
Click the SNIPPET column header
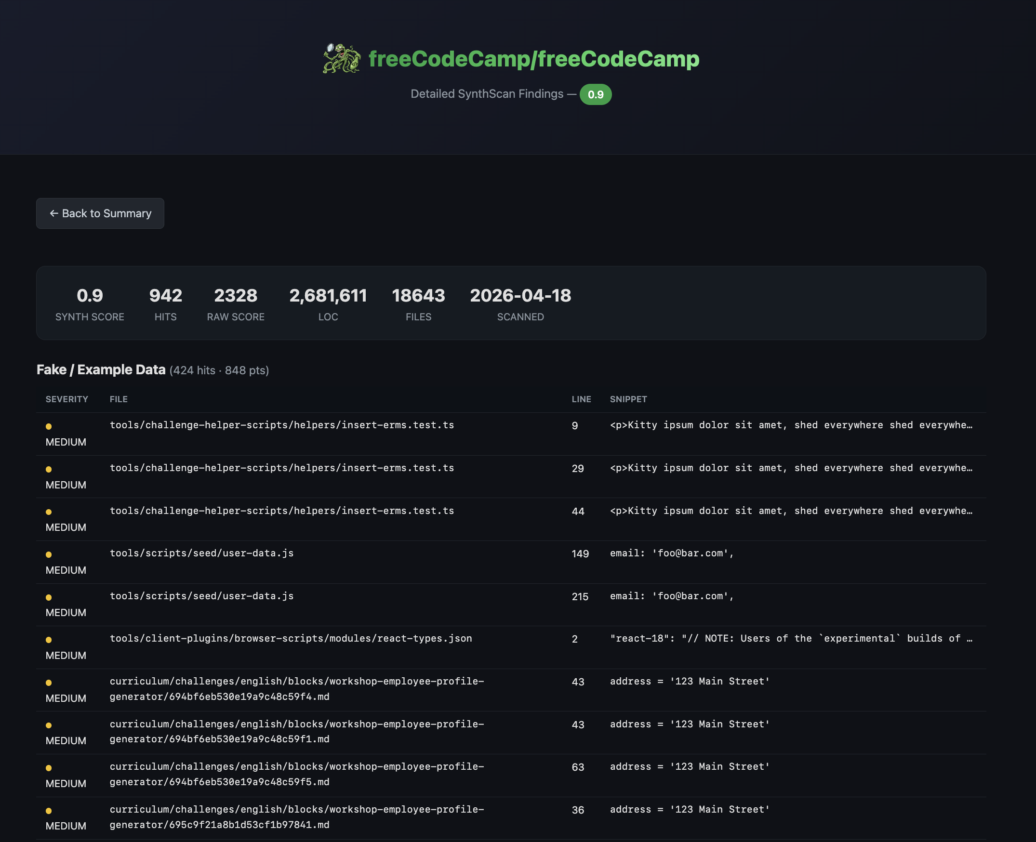(x=628, y=399)
